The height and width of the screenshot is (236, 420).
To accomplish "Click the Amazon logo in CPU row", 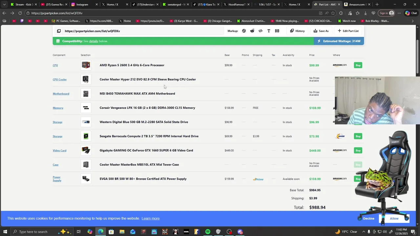I will (340, 65).
